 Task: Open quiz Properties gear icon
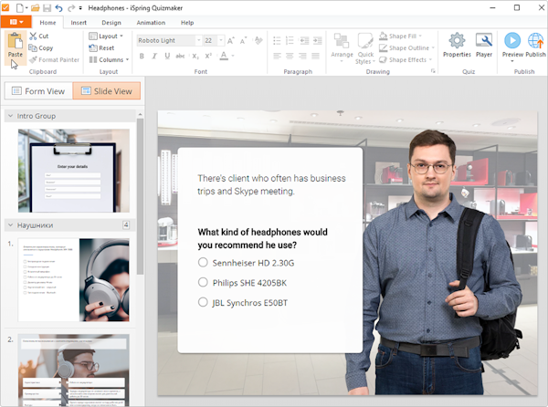pyautogui.click(x=457, y=41)
